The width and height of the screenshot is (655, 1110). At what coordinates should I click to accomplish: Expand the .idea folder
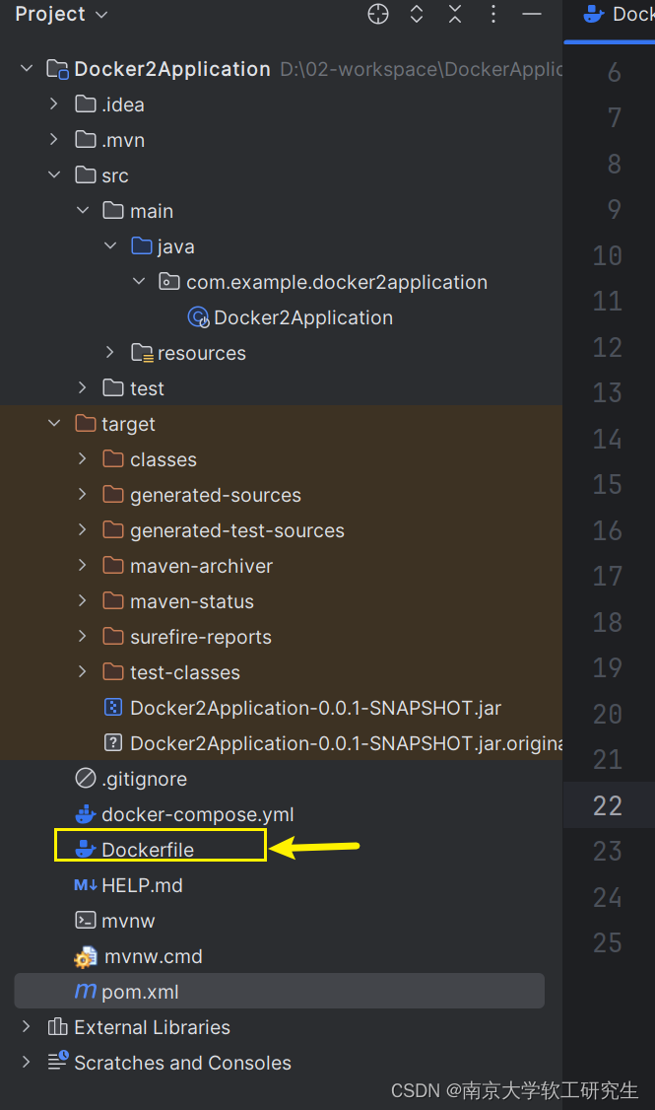click(54, 104)
